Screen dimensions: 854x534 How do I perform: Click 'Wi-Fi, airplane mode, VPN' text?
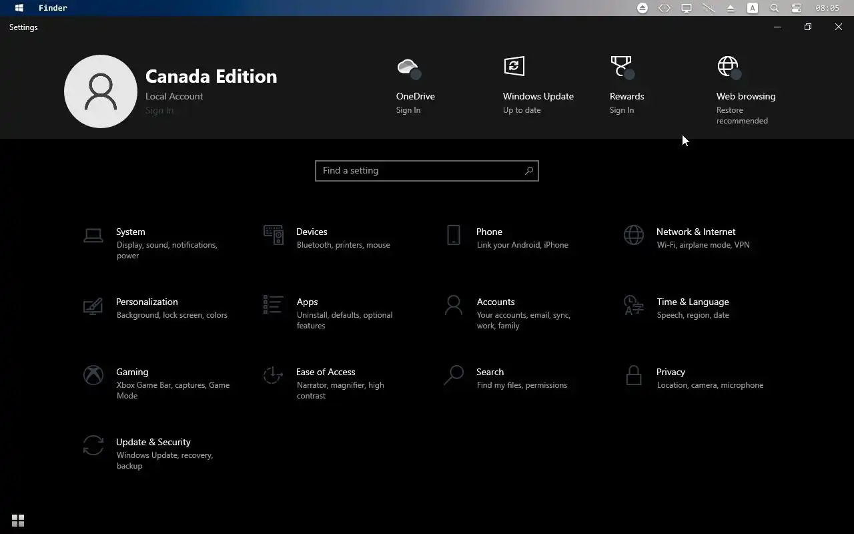703,245
